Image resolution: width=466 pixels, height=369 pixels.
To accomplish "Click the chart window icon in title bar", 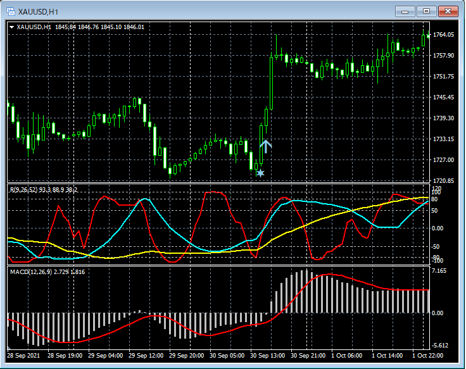I will pyautogui.click(x=9, y=11).
